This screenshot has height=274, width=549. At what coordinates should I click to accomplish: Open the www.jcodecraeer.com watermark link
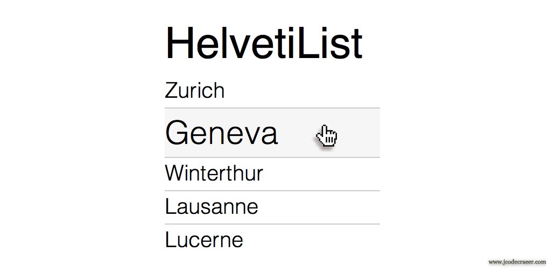pyautogui.click(x=517, y=262)
